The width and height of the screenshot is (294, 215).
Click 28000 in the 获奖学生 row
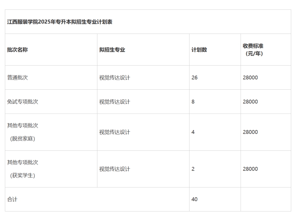coord(250,169)
